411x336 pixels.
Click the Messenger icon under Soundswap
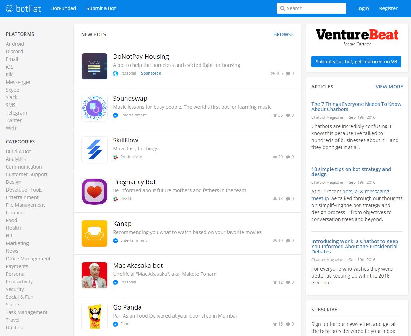coord(116,115)
